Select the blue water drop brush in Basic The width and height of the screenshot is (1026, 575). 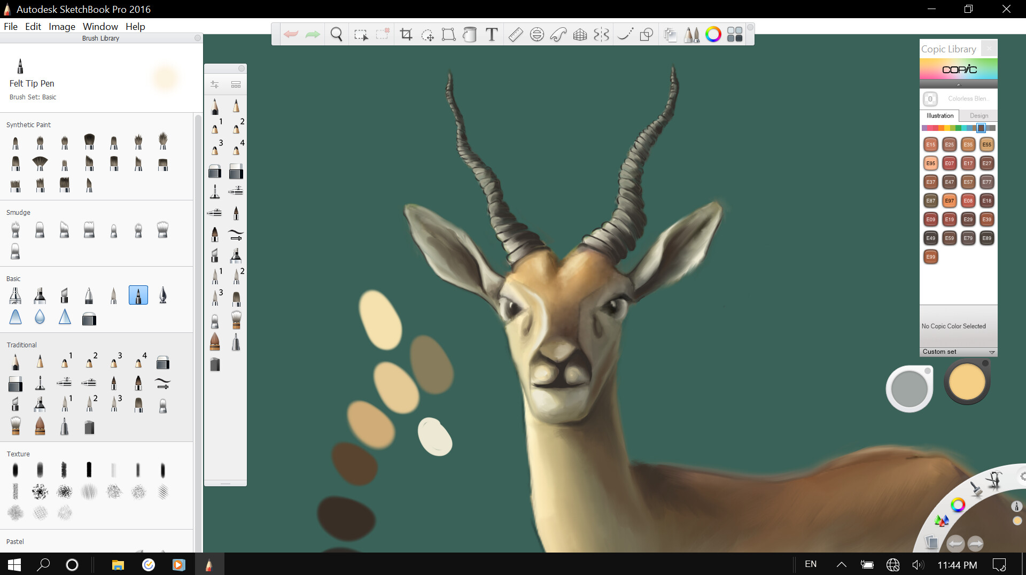[40, 317]
